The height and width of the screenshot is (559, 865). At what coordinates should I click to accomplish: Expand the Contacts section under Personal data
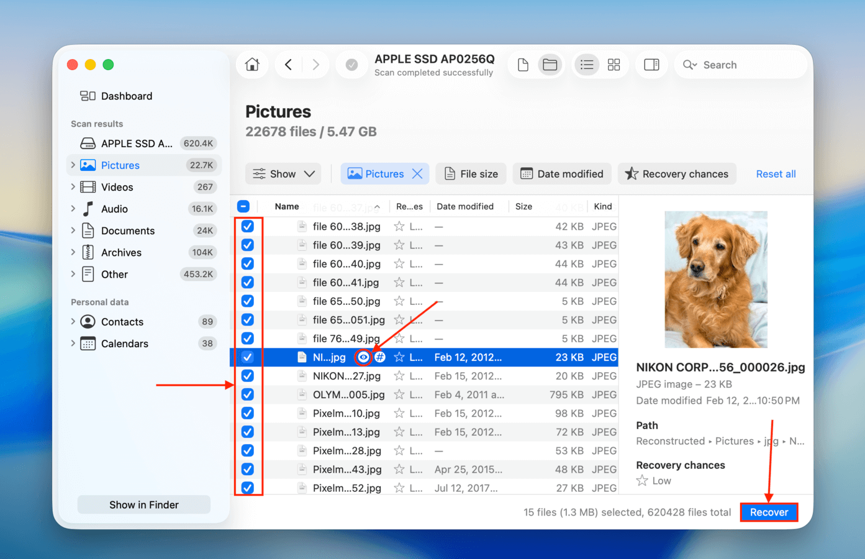tap(73, 322)
